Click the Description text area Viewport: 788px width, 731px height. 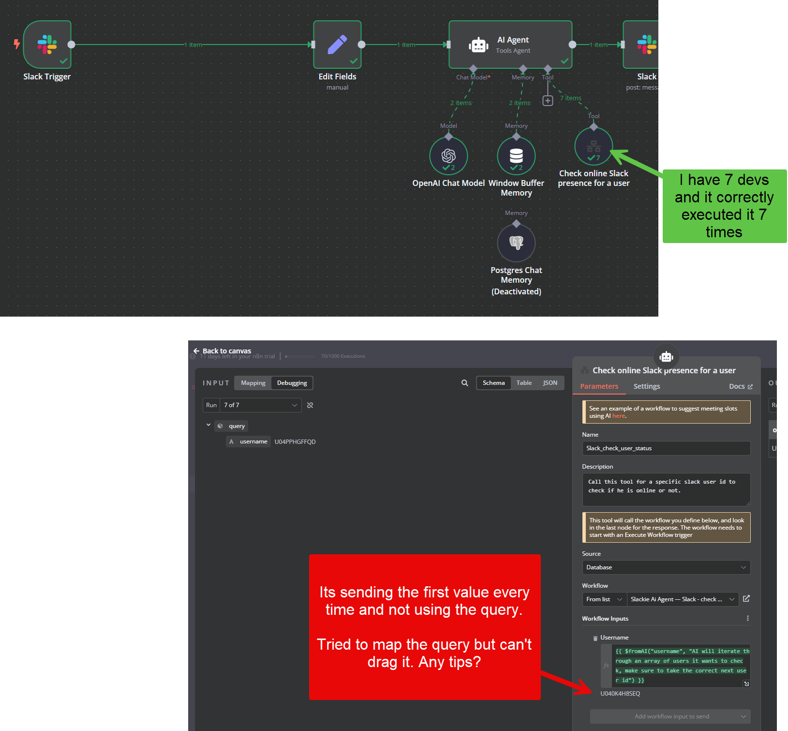(666, 489)
